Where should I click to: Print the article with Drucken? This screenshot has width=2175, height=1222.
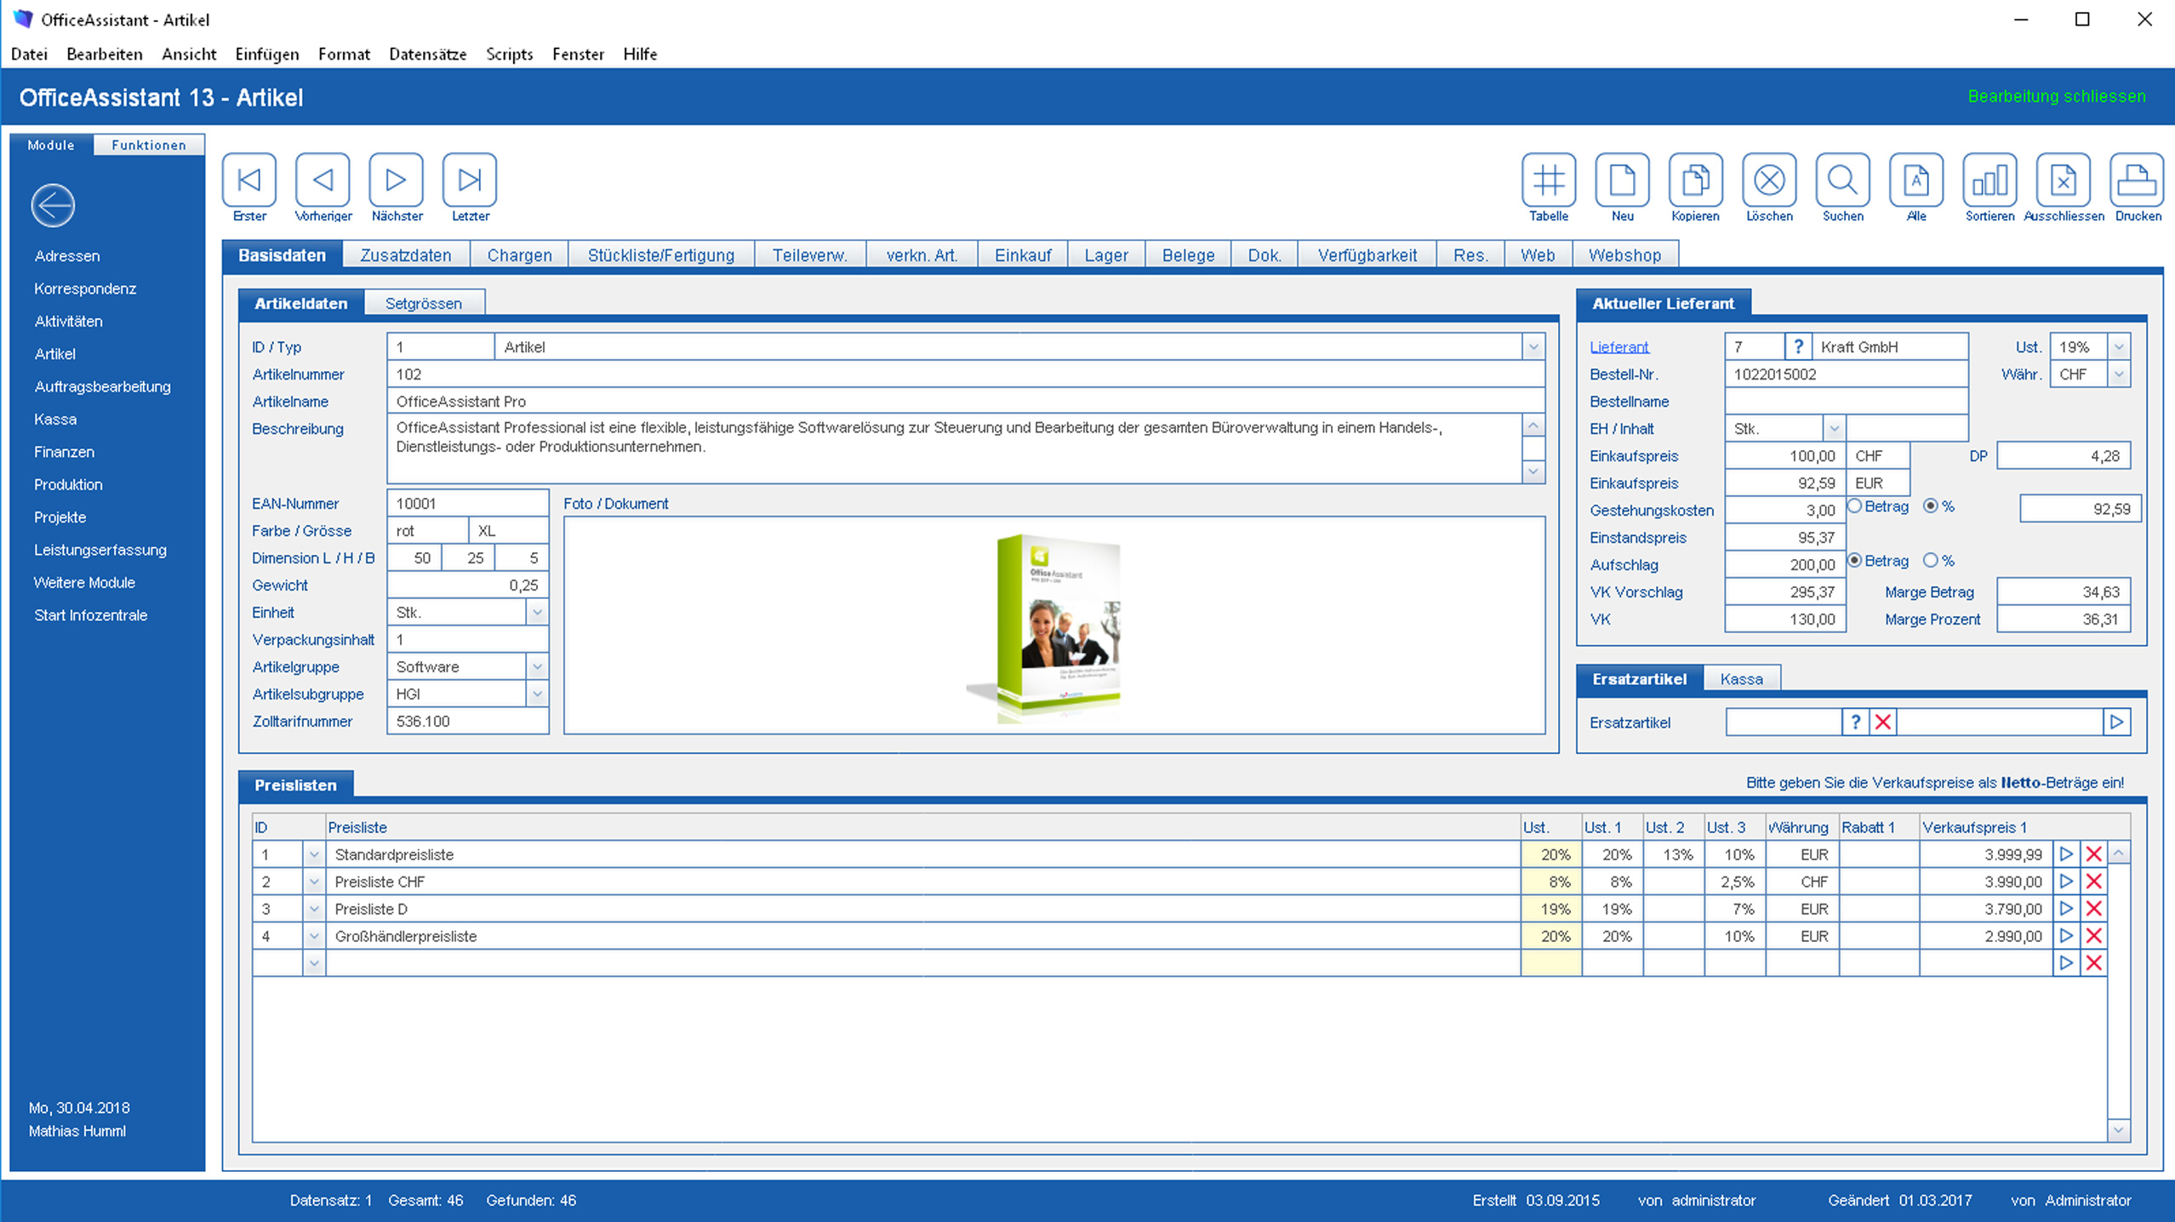tap(2137, 180)
